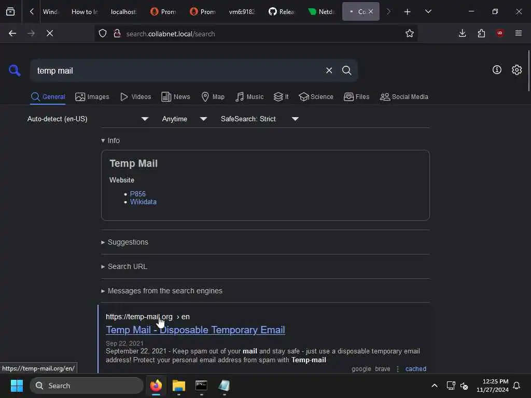Viewport: 531px width, 398px height.
Task: Click the notepad app taskbar icon
Action: pos(224,386)
